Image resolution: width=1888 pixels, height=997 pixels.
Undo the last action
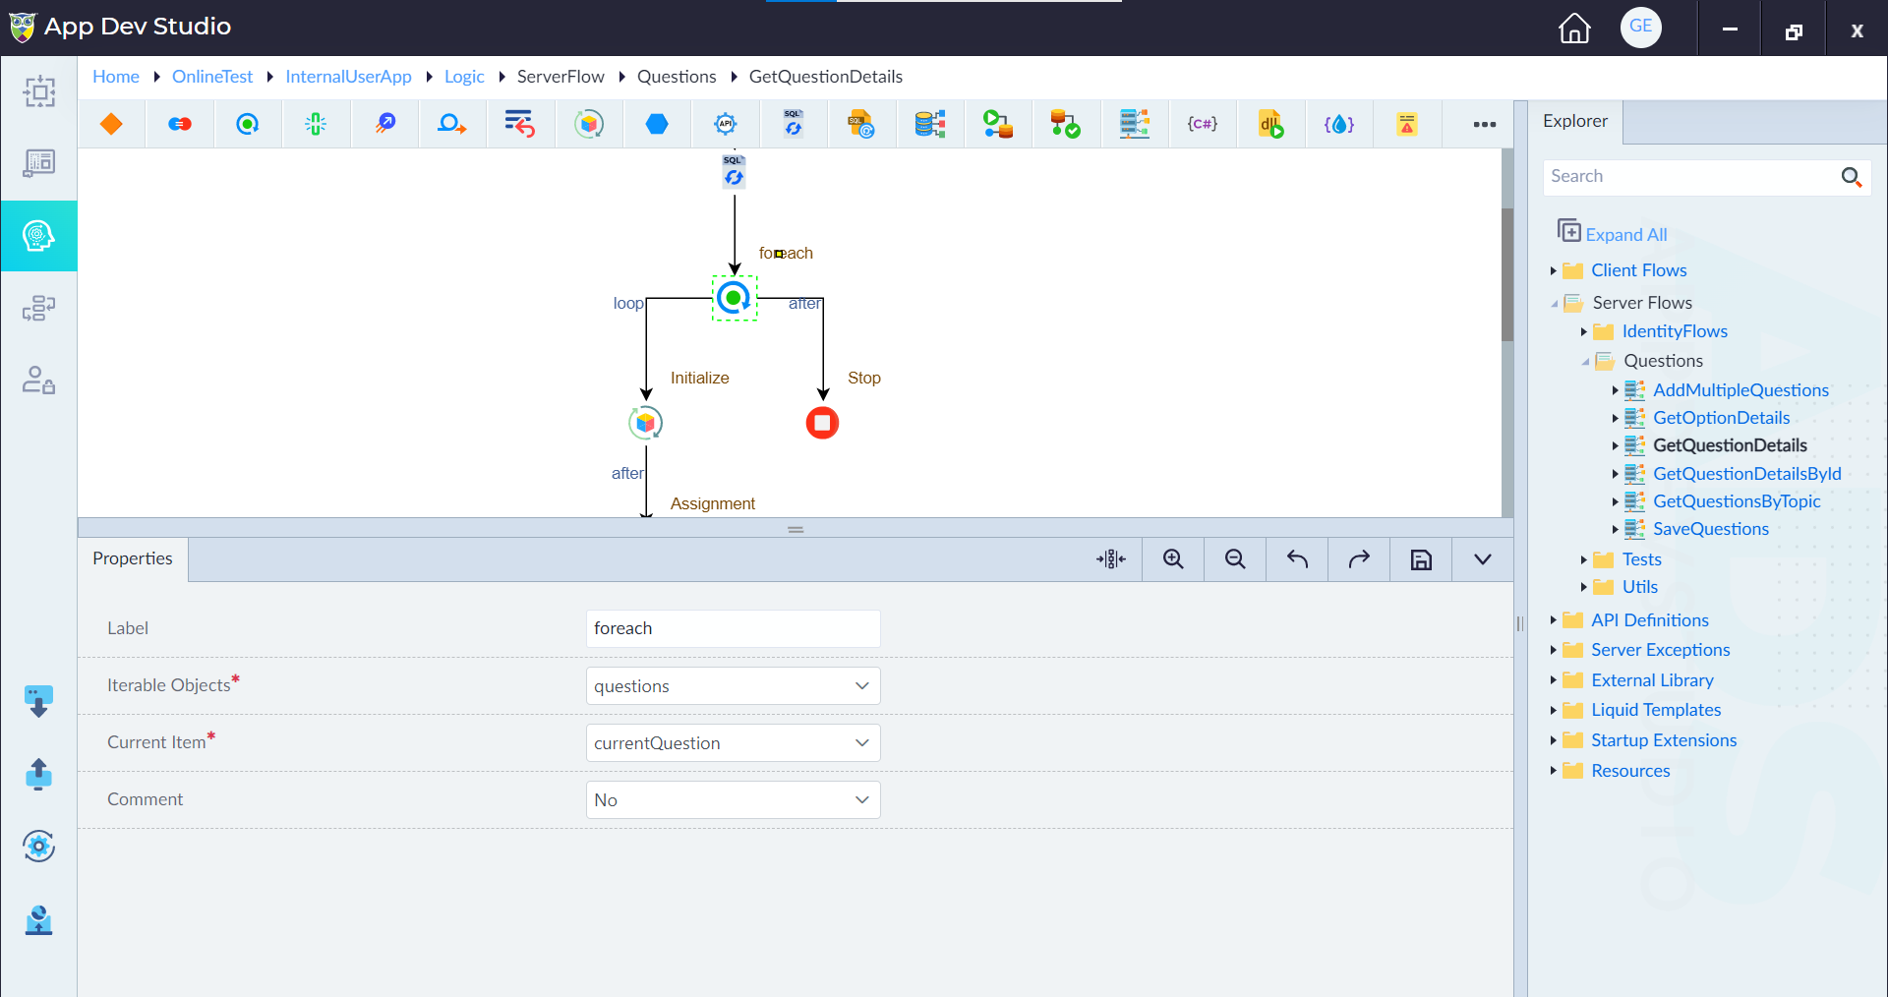[1297, 559]
